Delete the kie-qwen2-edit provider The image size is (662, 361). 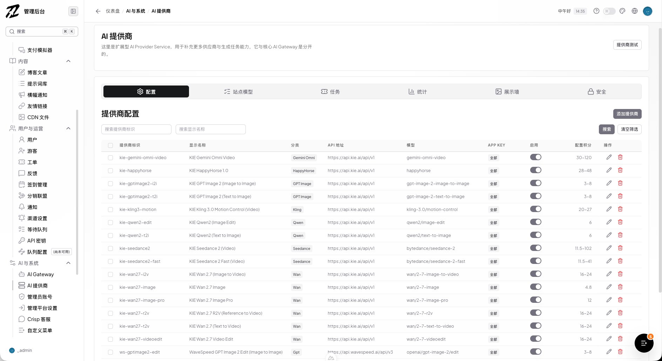click(x=620, y=222)
